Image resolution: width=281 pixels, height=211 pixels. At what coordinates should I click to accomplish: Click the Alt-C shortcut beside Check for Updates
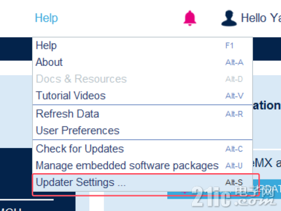click(234, 149)
